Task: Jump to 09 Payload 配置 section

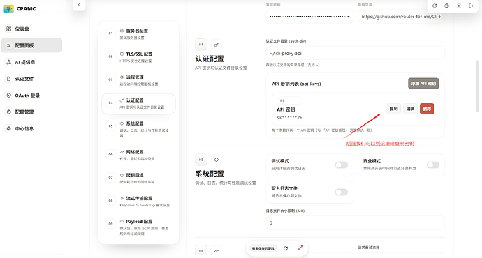Action: (x=138, y=227)
